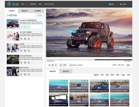Image resolution: width=139 pixels, height=107 pixels.
Task: Click the 添加视频 button
Action: [x=40, y=15]
